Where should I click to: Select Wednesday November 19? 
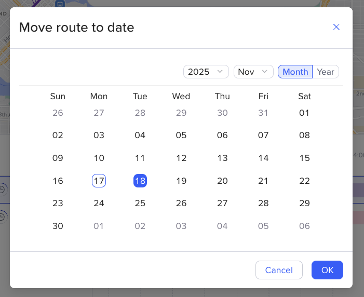(x=181, y=181)
